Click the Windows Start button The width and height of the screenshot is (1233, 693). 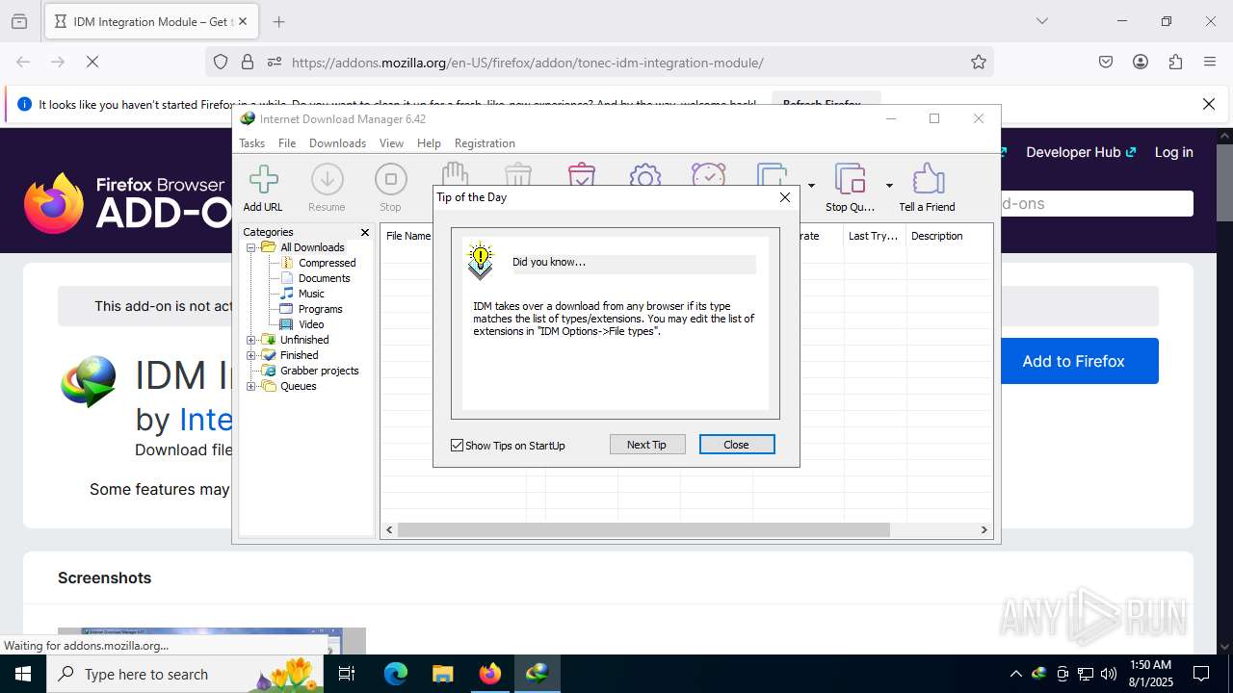click(x=23, y=674)
